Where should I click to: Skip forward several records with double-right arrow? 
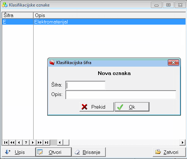tap(40, 143)
